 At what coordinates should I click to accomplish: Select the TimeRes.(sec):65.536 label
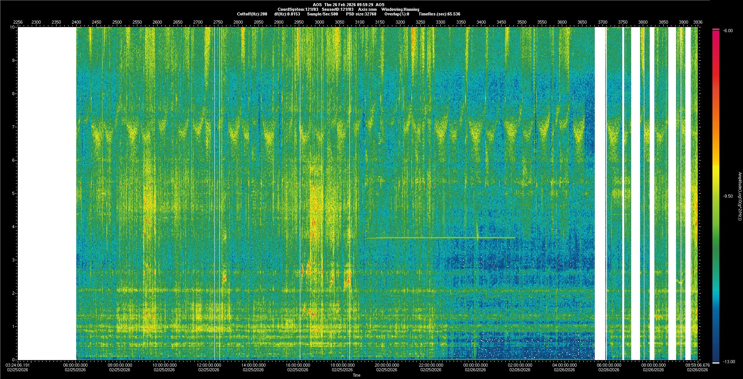(439, 14)
